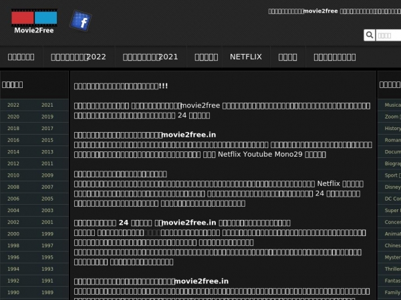The image size is (401, 300).
Task: Open the menu item ending in 2022
Action: [x=78, y=57]
